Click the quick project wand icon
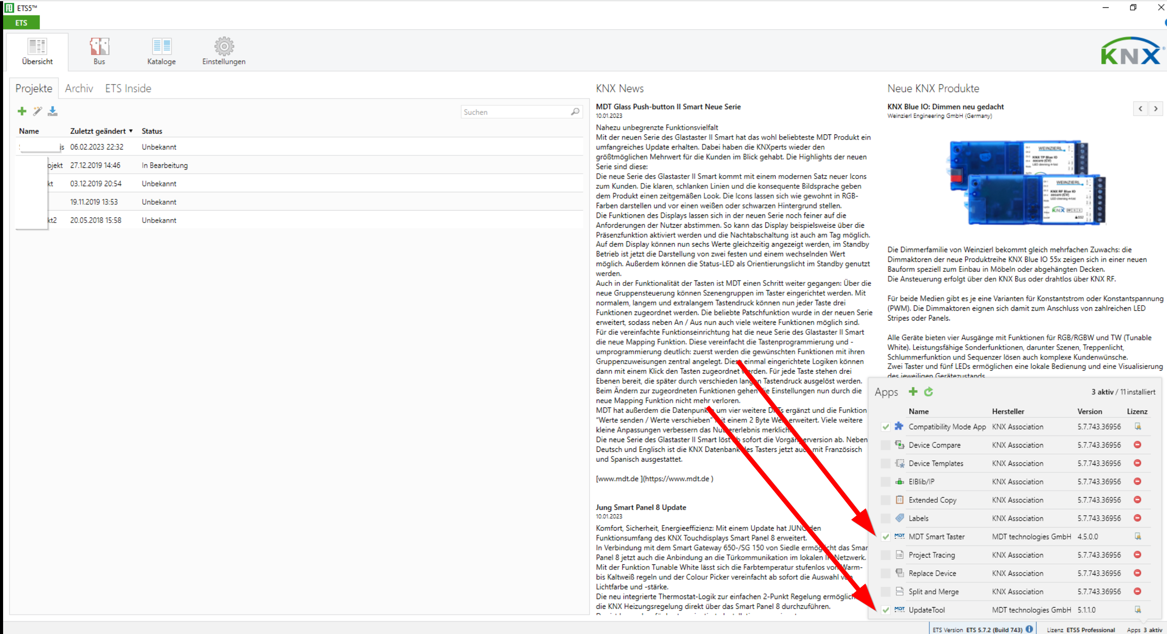The image size is (1167, 634). click(x=37, y=111)
